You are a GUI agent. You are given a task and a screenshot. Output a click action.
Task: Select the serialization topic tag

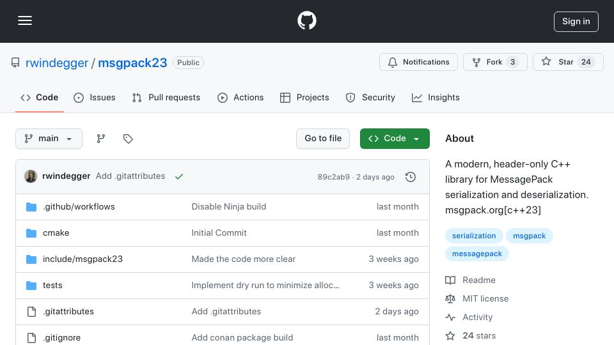[474, 236]
